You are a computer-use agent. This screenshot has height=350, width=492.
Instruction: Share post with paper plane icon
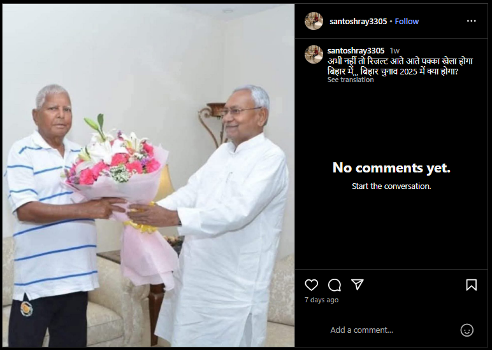click(358, 284)
